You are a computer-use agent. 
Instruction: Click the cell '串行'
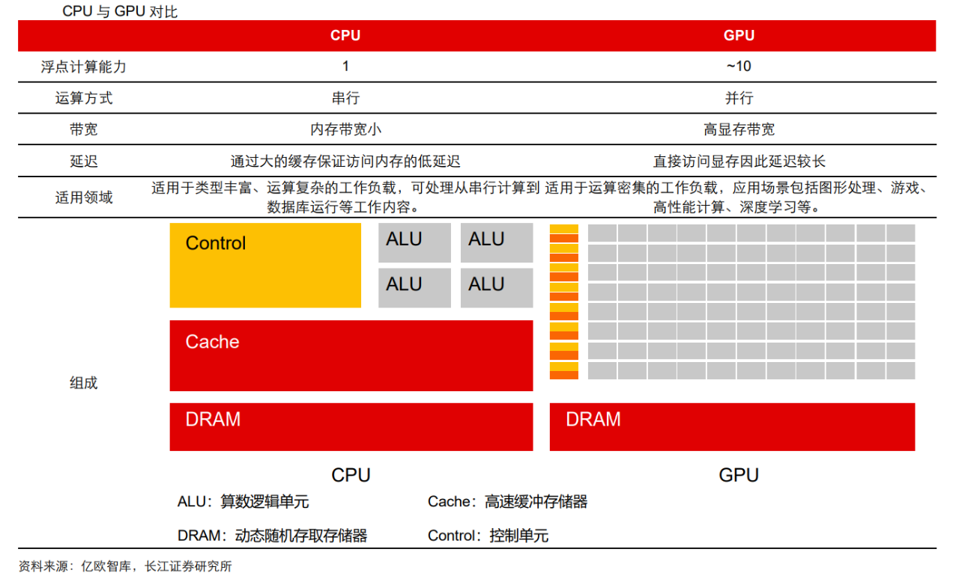click(345, 98)
